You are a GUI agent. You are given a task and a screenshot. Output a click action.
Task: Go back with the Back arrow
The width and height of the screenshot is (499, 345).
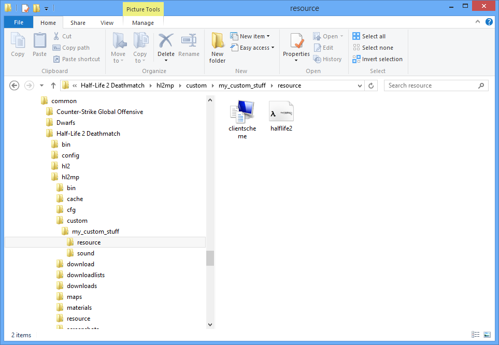15,85
